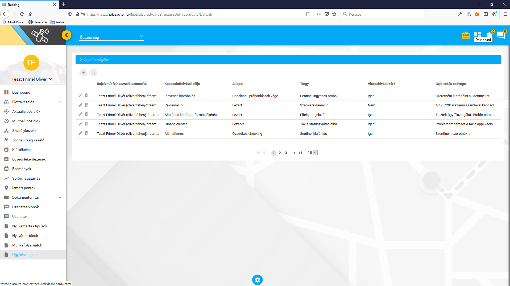Select Munkafolyamatok in the sidebar menu
This screenshot has height=286, width=510.
click(27, 245)
